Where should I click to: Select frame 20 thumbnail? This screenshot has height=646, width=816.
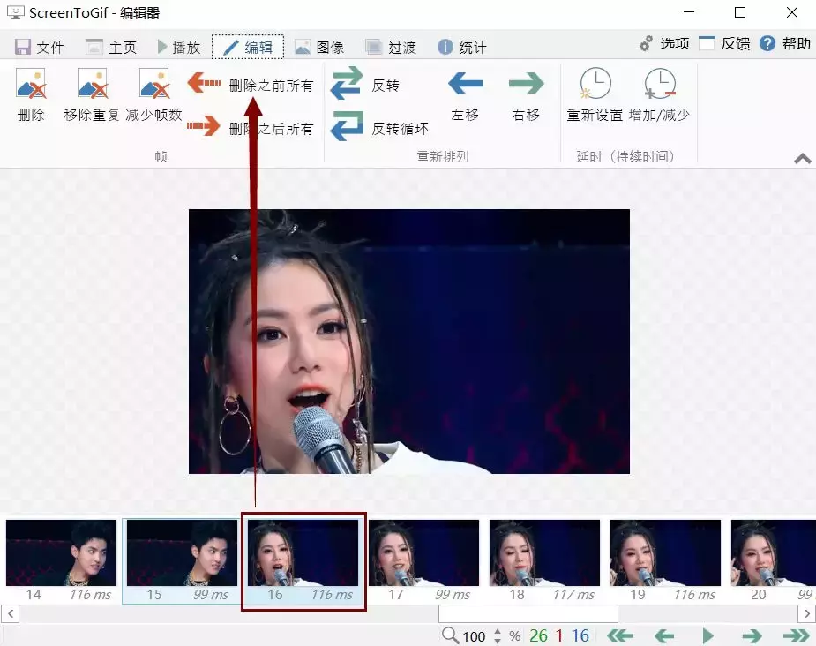coord(774,552)
